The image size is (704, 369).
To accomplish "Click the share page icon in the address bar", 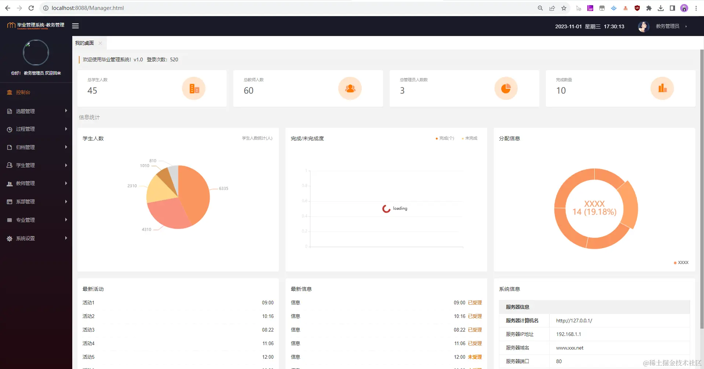I will point(552,8).
